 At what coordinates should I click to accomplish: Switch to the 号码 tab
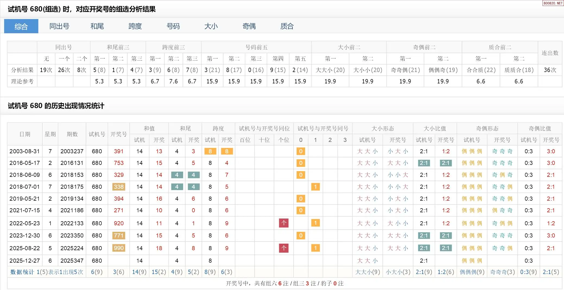tap(173, 26)
